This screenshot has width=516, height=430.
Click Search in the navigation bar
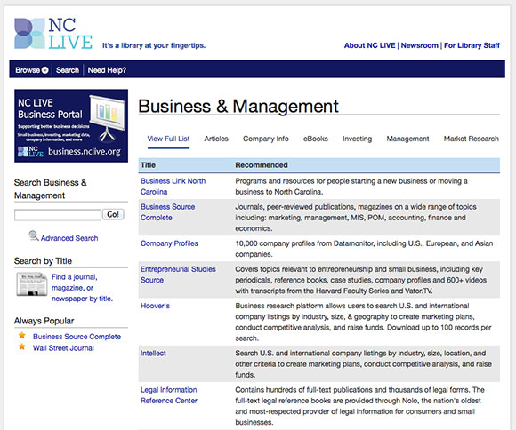(68, 70)
